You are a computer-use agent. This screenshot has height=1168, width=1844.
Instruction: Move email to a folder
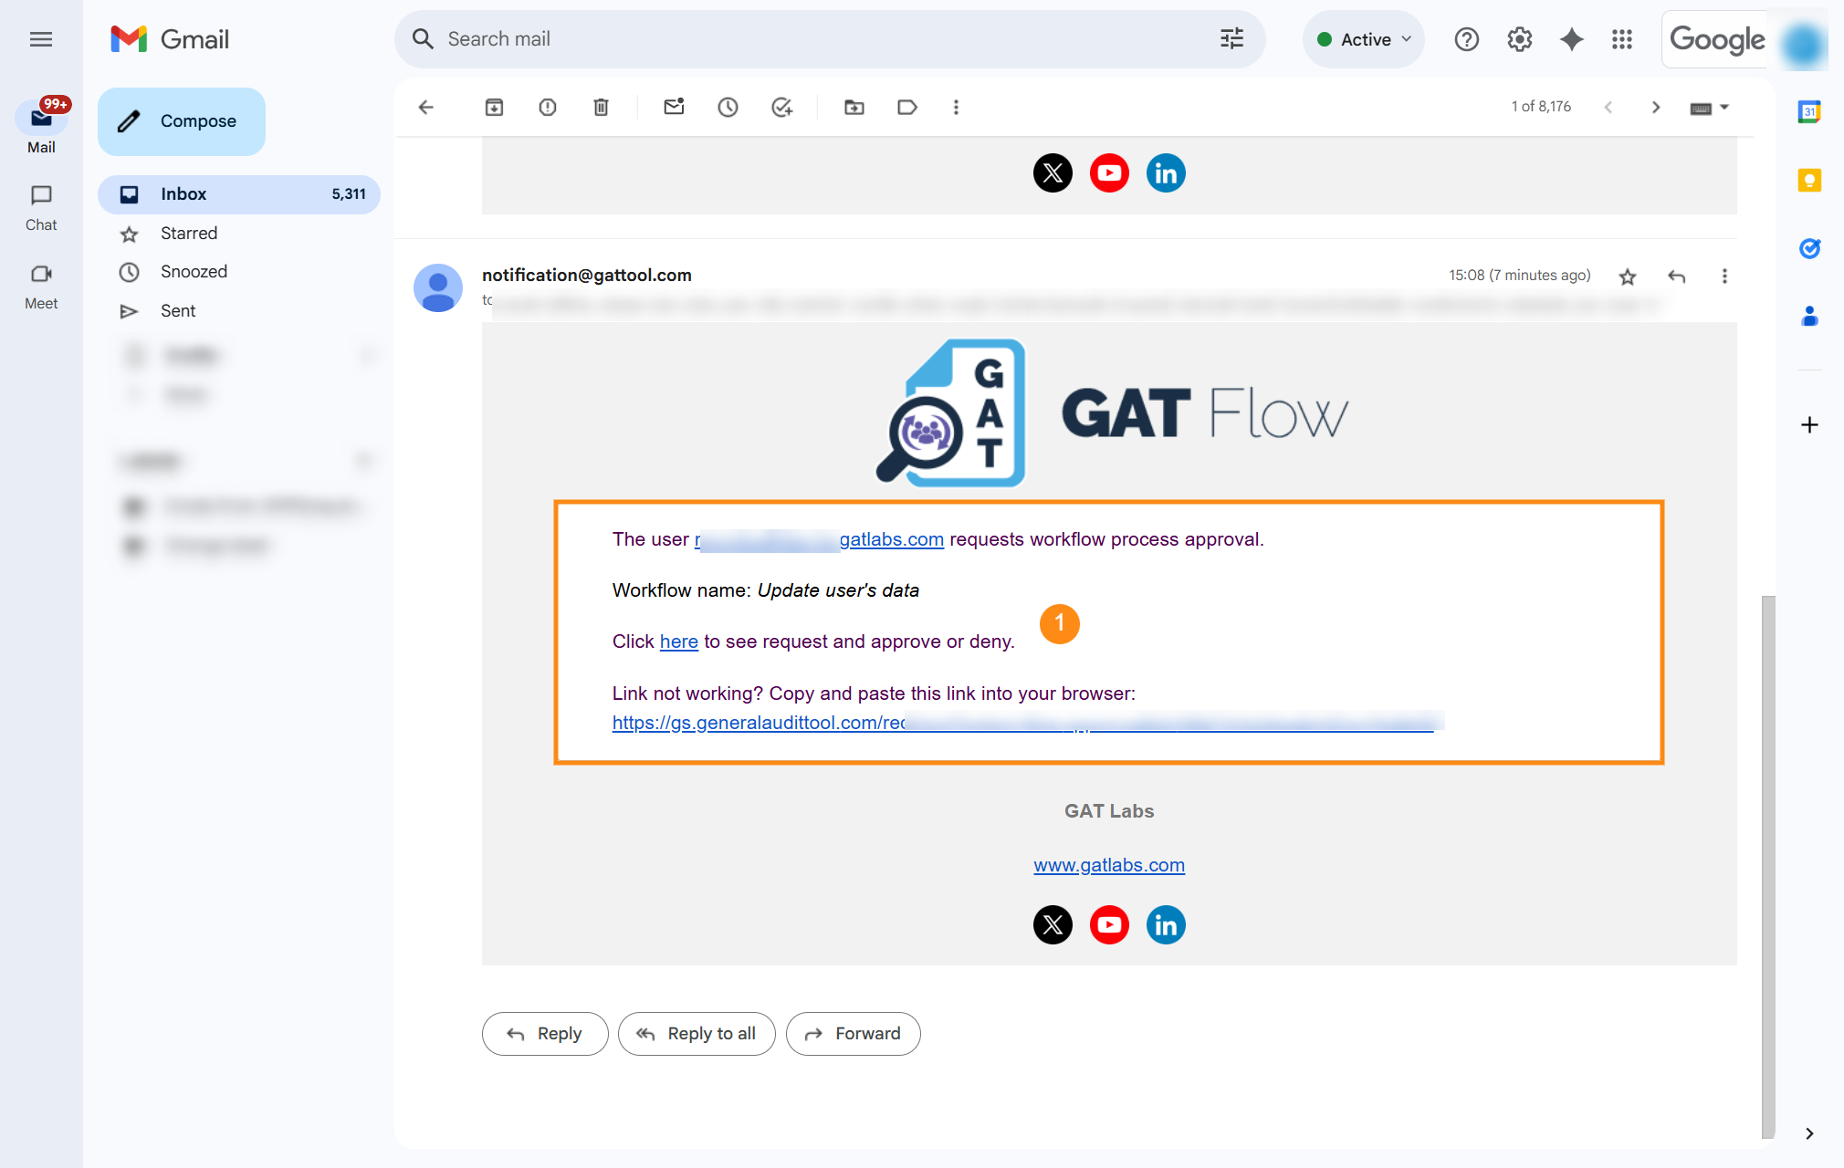[854, 108]
